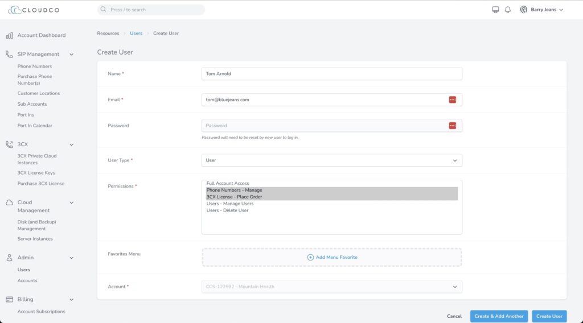
Task: Deselect 'Phone Numbers - Manage' permission
Action: click(x=234, y=190)
